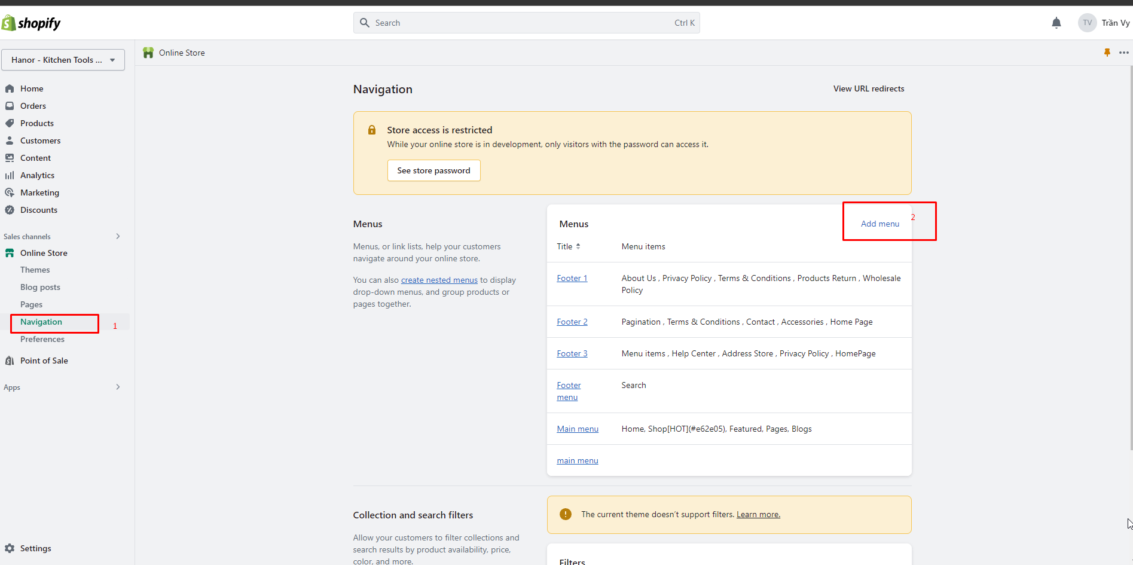Go to Themes in sidebar
The height and width of the screenshot is (565, 1133).
coord(35,270)
